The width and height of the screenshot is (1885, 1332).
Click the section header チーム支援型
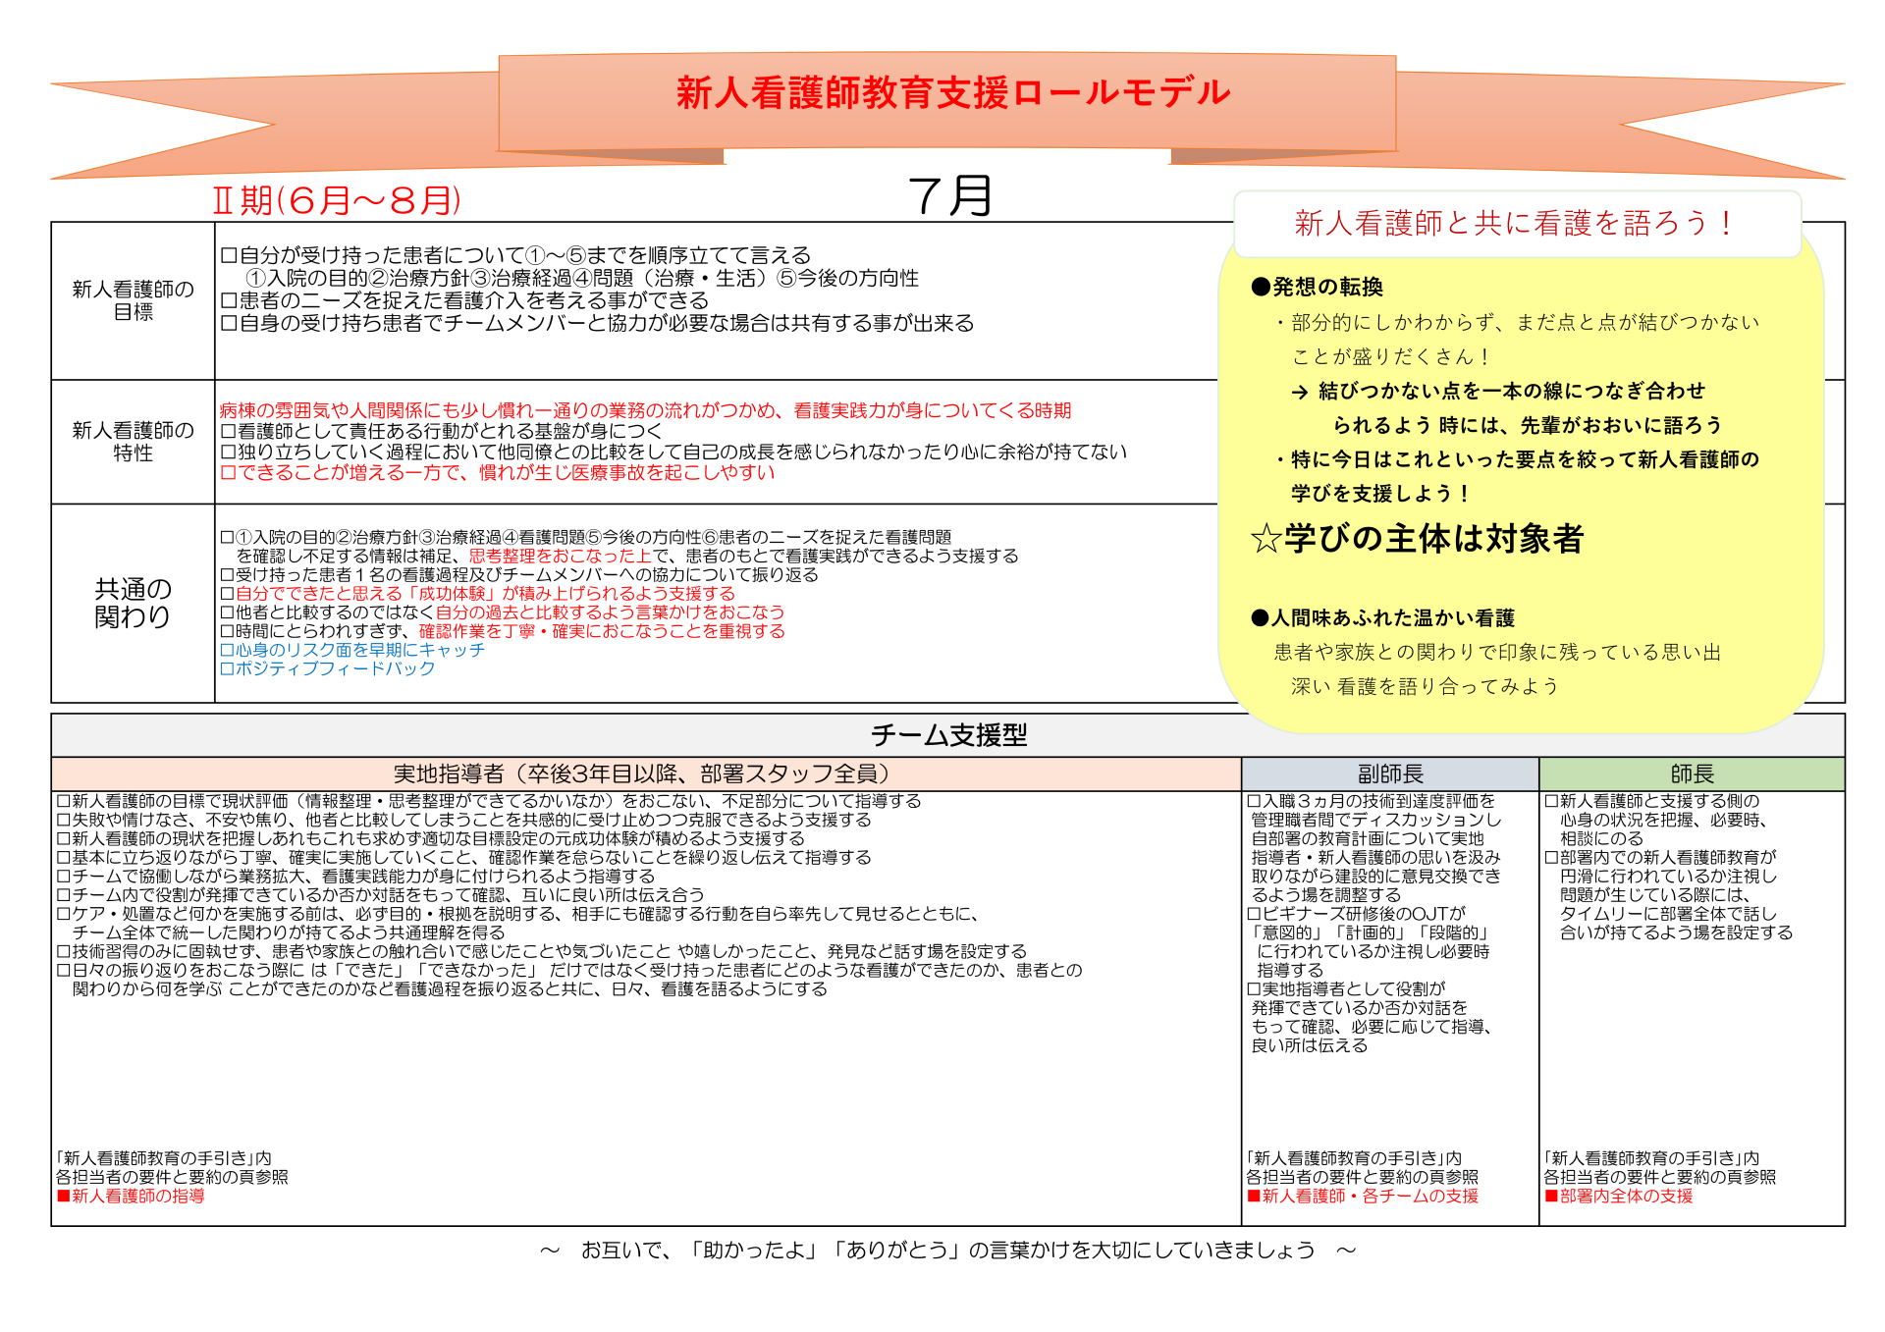[948, 734]
